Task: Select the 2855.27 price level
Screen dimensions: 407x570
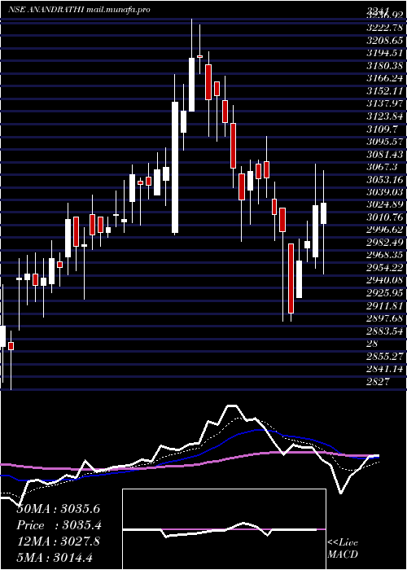Action: [x=385, y=357]
